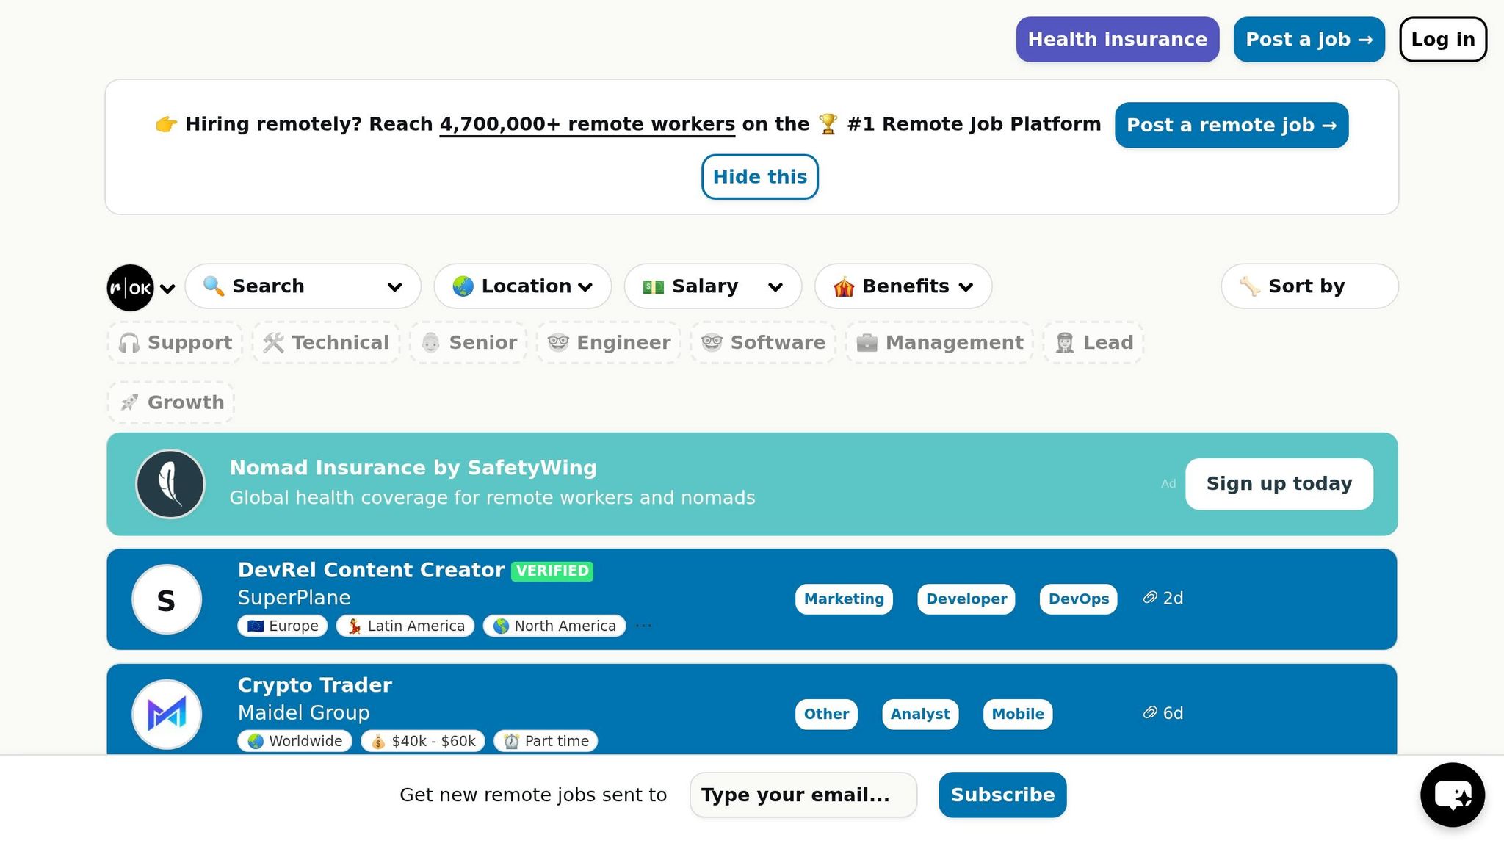Click Post a remote job button
The image size is (1504, 846).
[1232, 125]
